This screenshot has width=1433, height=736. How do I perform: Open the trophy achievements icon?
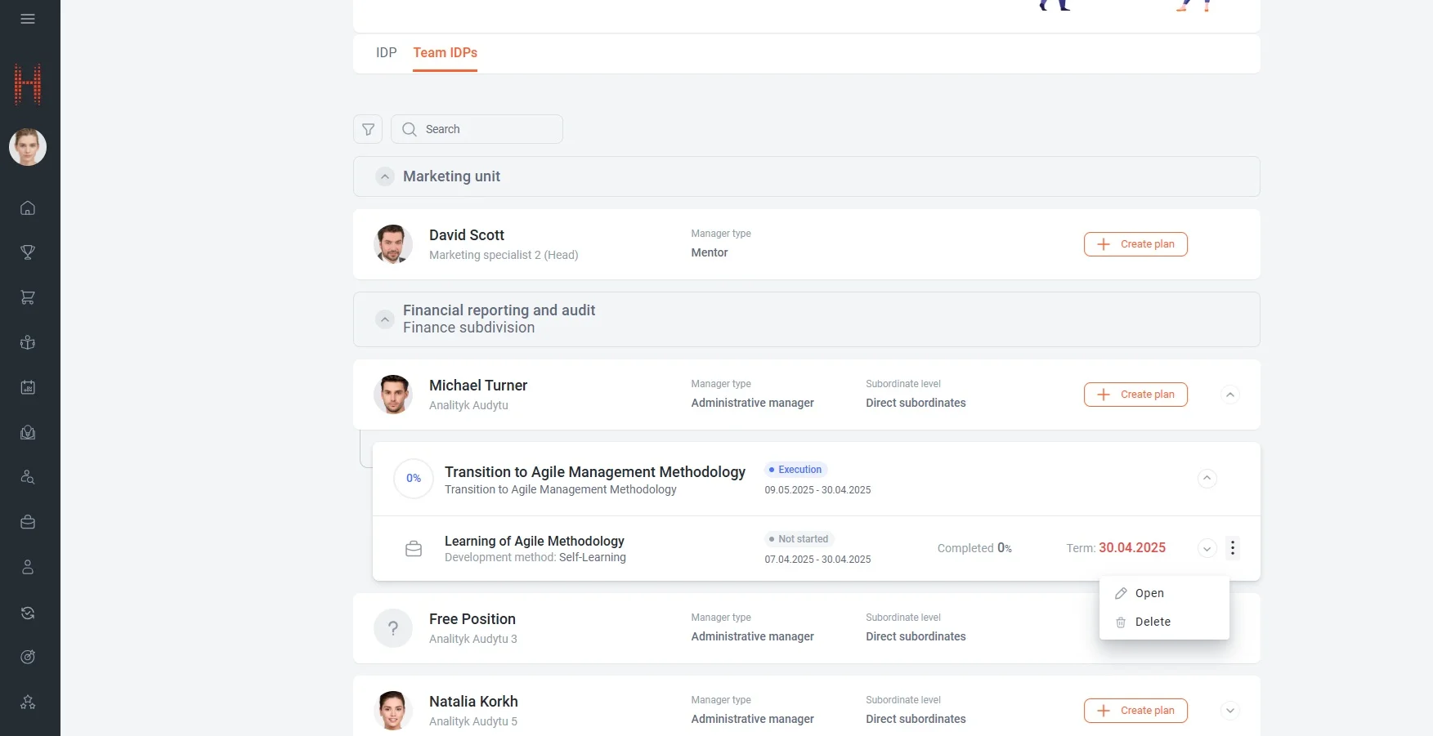(28, 252)
